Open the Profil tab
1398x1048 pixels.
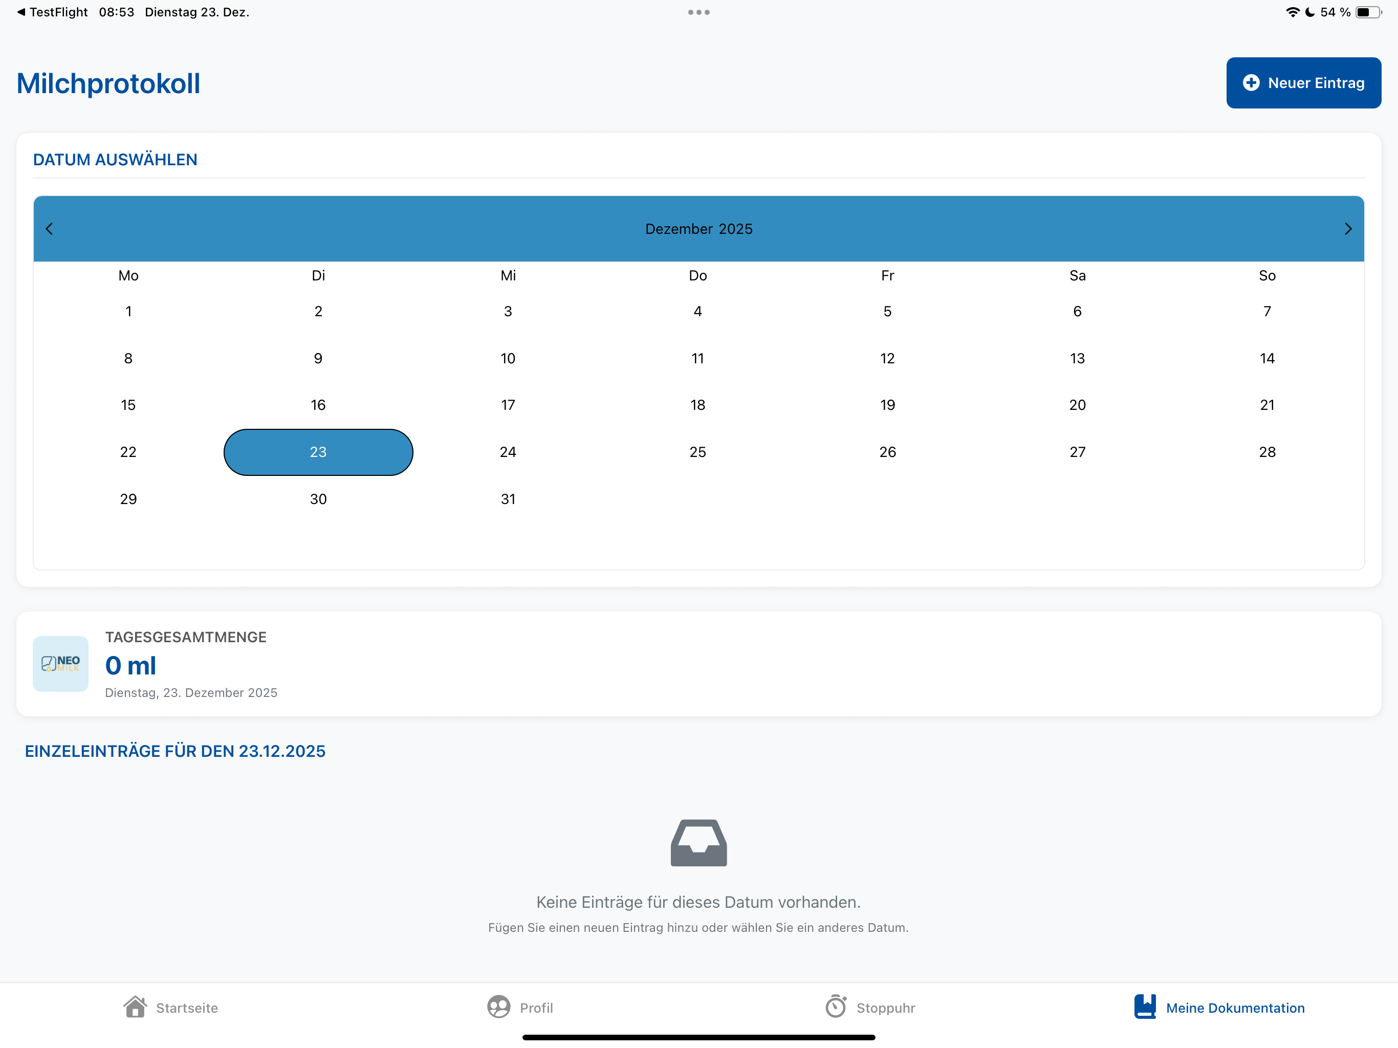pyautogui.click(x=520, y=1007)
